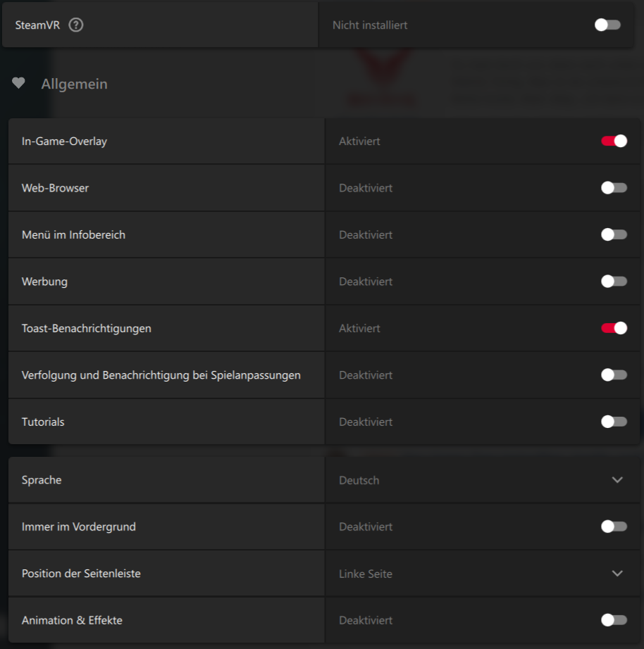Click the Sprache setting row
This screenshot has width=644, height=649.
[41, 479]
